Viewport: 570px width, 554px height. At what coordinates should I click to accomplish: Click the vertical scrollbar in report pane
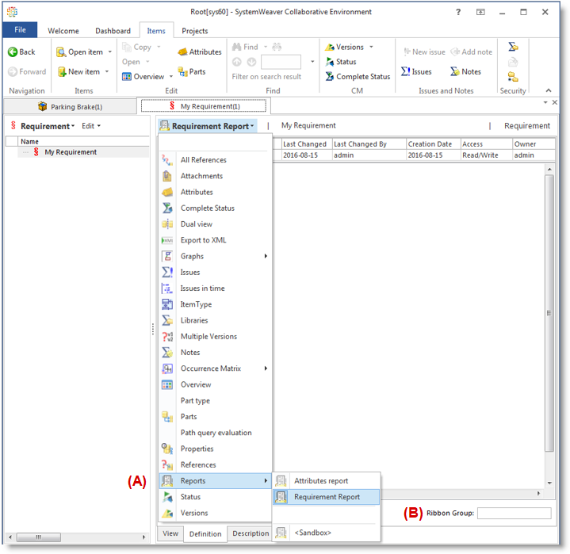549,312
